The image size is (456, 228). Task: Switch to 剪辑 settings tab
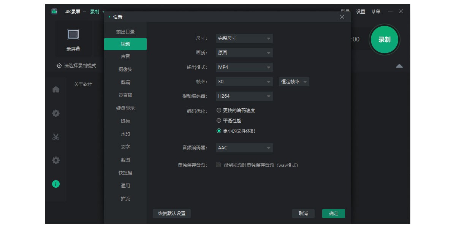[x=125, y=82]
